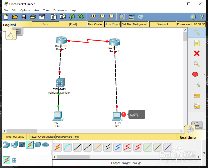The width and height of the screenshot is (208, 168).
Task: Click Multilayer Switch0 device
Action: click(60, 83)
